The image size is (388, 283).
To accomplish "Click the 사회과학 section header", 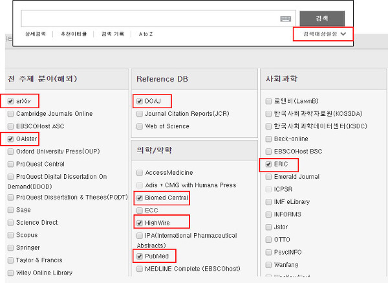I will 323,79.
